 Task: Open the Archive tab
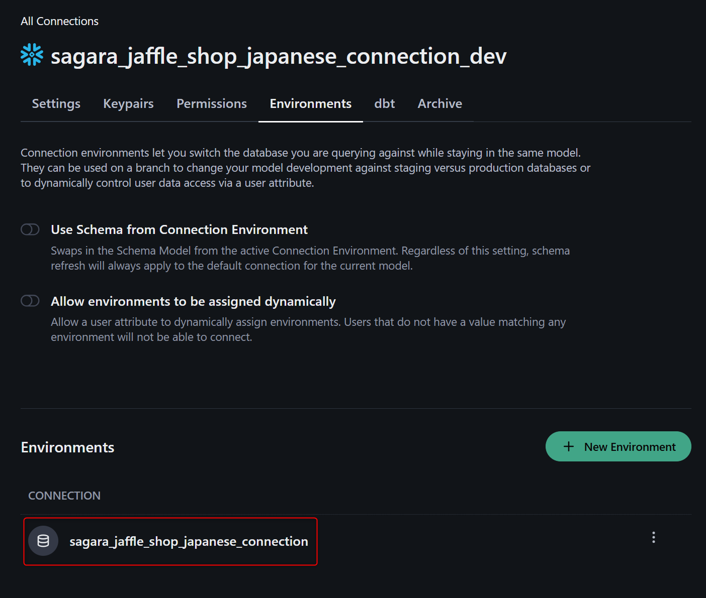[x=439, y=103]
